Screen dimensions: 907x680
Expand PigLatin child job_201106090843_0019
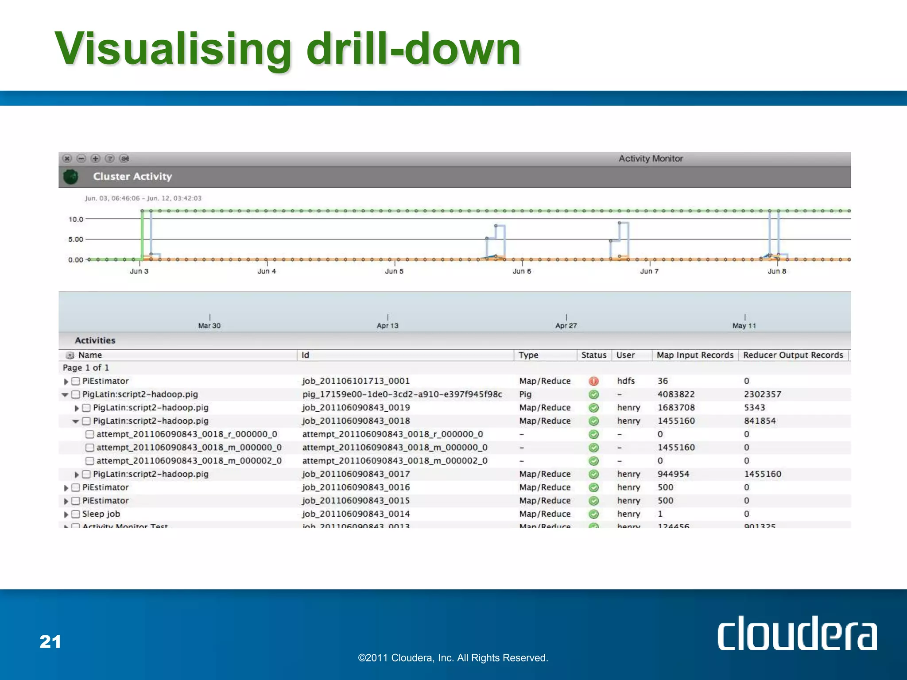click(77, 408)
